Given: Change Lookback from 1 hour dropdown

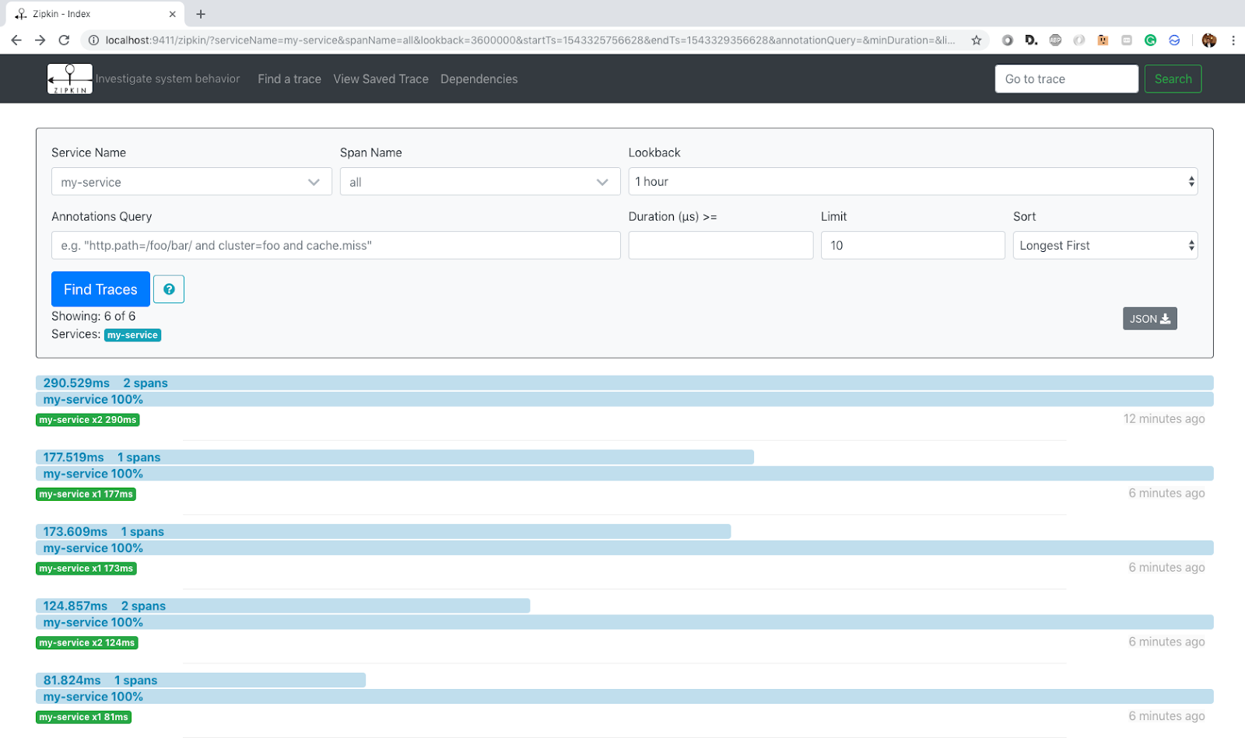Looking at the screenshot, I should click(x=910, y=181).
